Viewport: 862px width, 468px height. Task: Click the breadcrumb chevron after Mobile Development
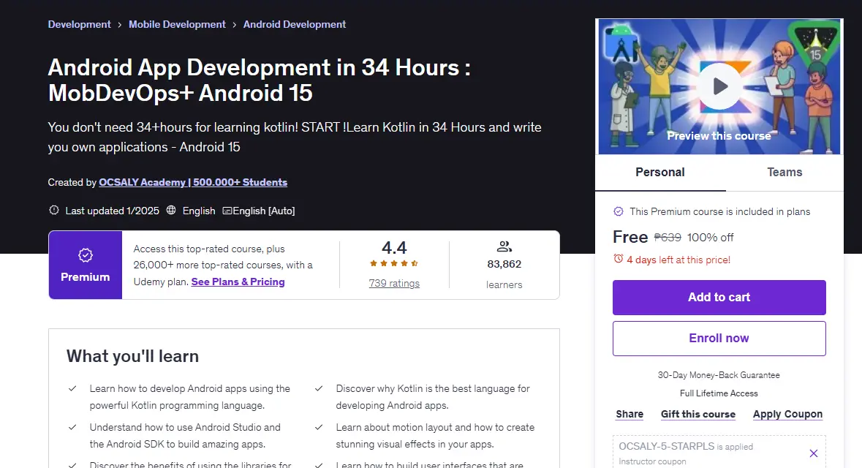(234, 25)
